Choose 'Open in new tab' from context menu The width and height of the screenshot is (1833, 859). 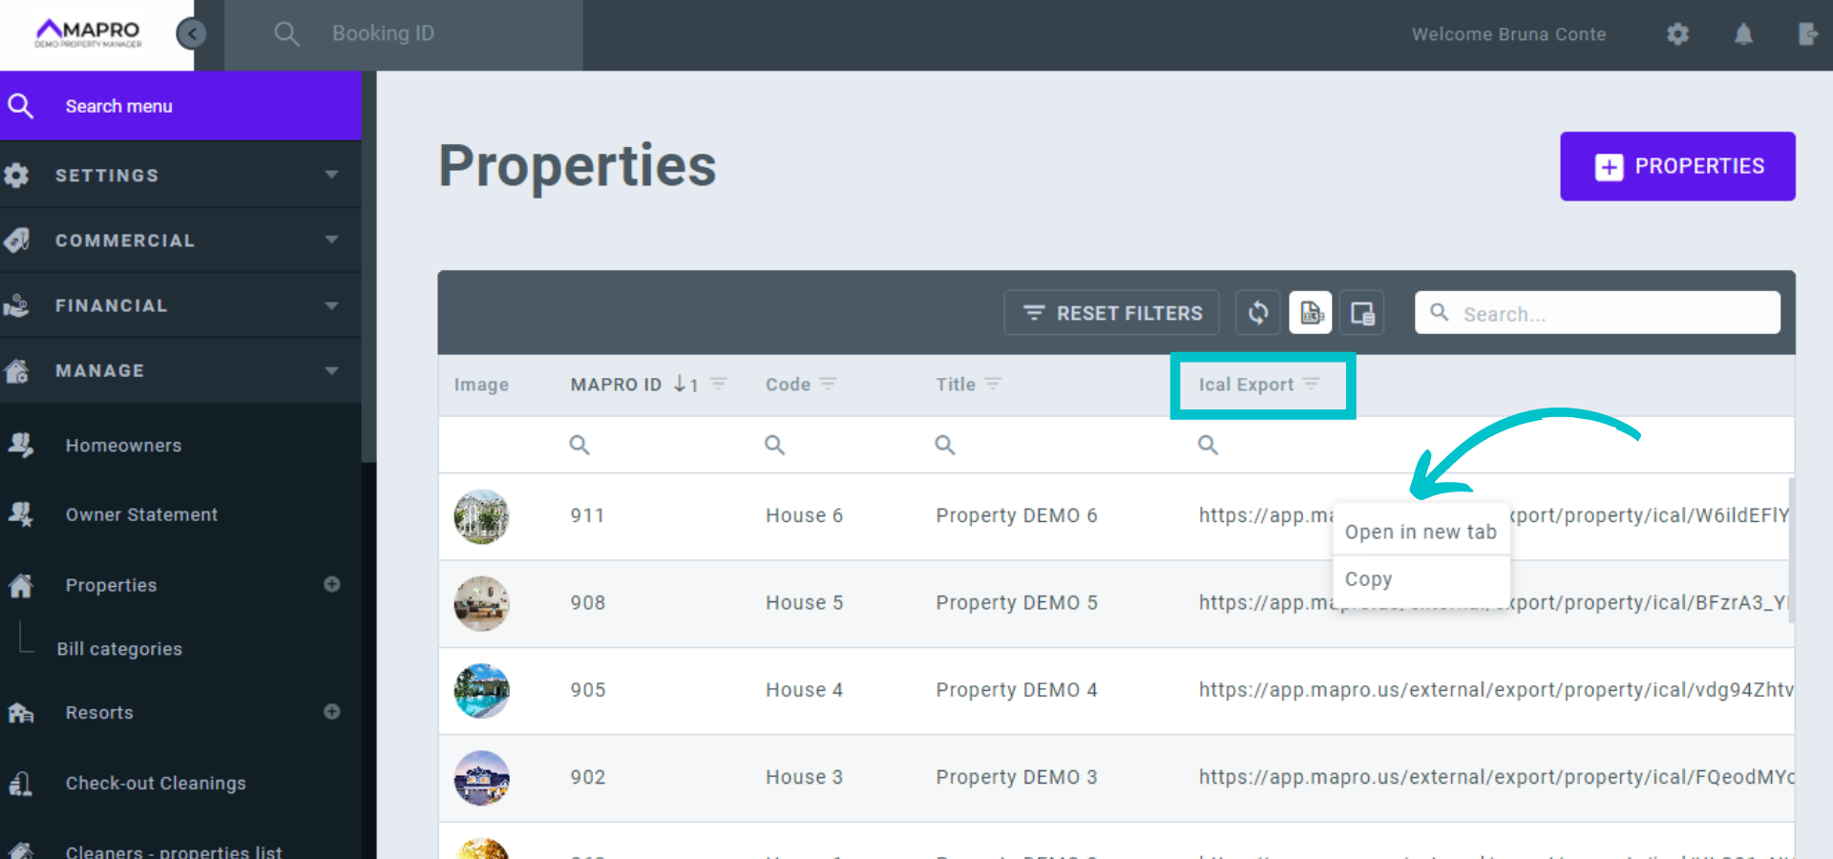[x=1421, y=532]
